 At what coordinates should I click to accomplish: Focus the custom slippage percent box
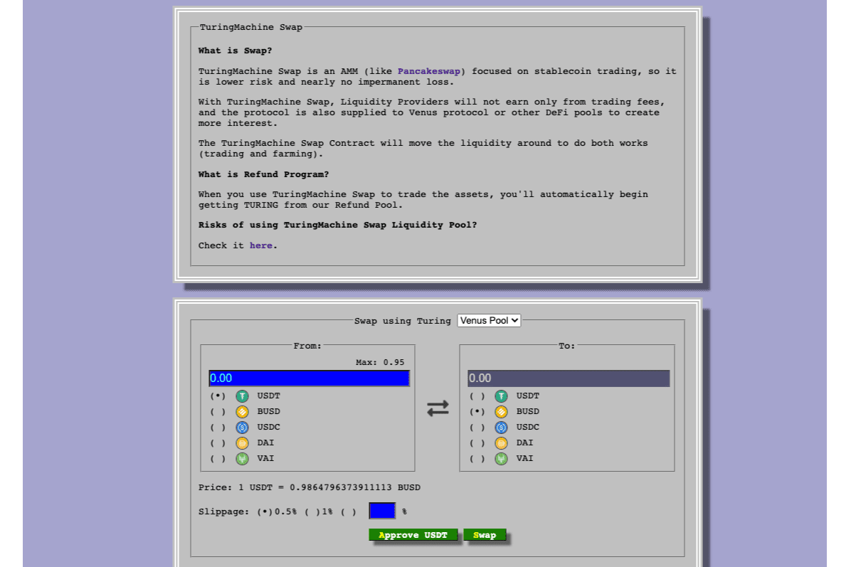coord(382,511)
